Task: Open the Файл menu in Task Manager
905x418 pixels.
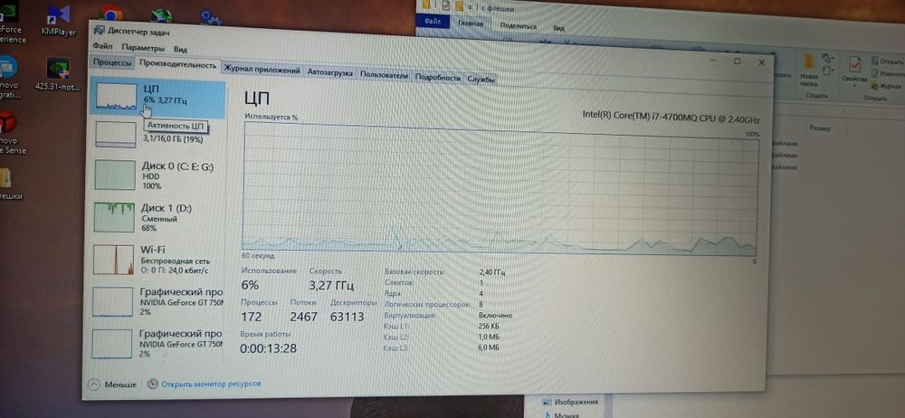Action: (101, 47)
